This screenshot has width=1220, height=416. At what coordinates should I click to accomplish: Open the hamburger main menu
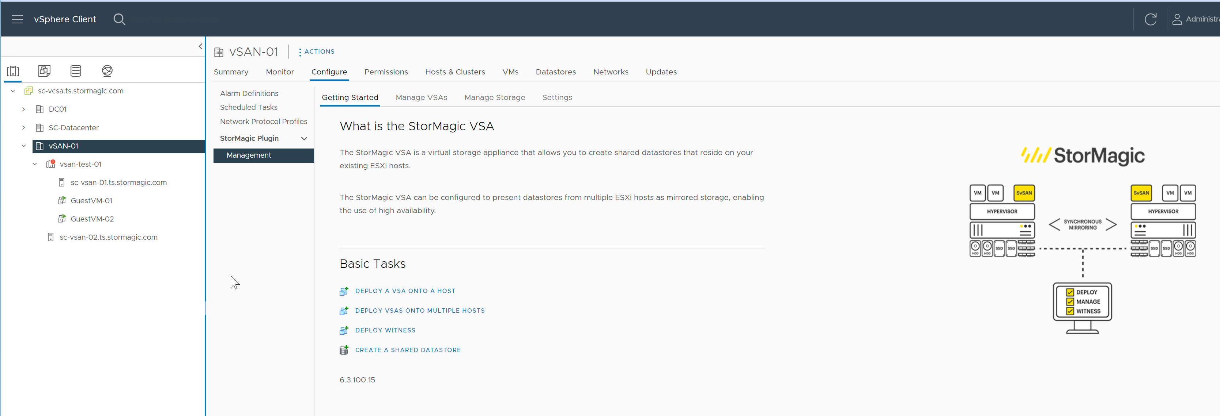pos(18,19)
